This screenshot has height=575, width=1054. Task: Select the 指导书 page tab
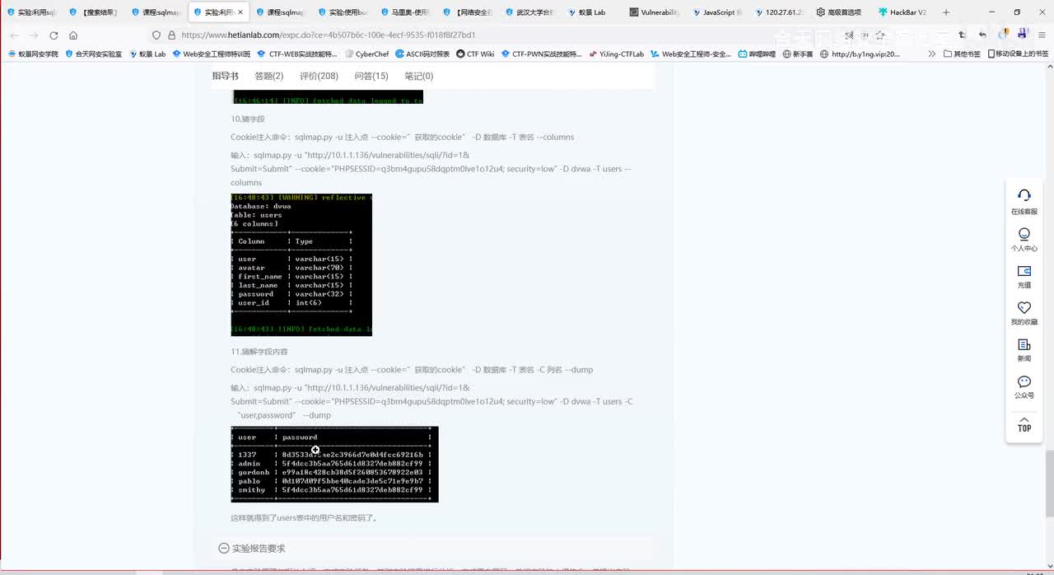click(x=225, y=76)
